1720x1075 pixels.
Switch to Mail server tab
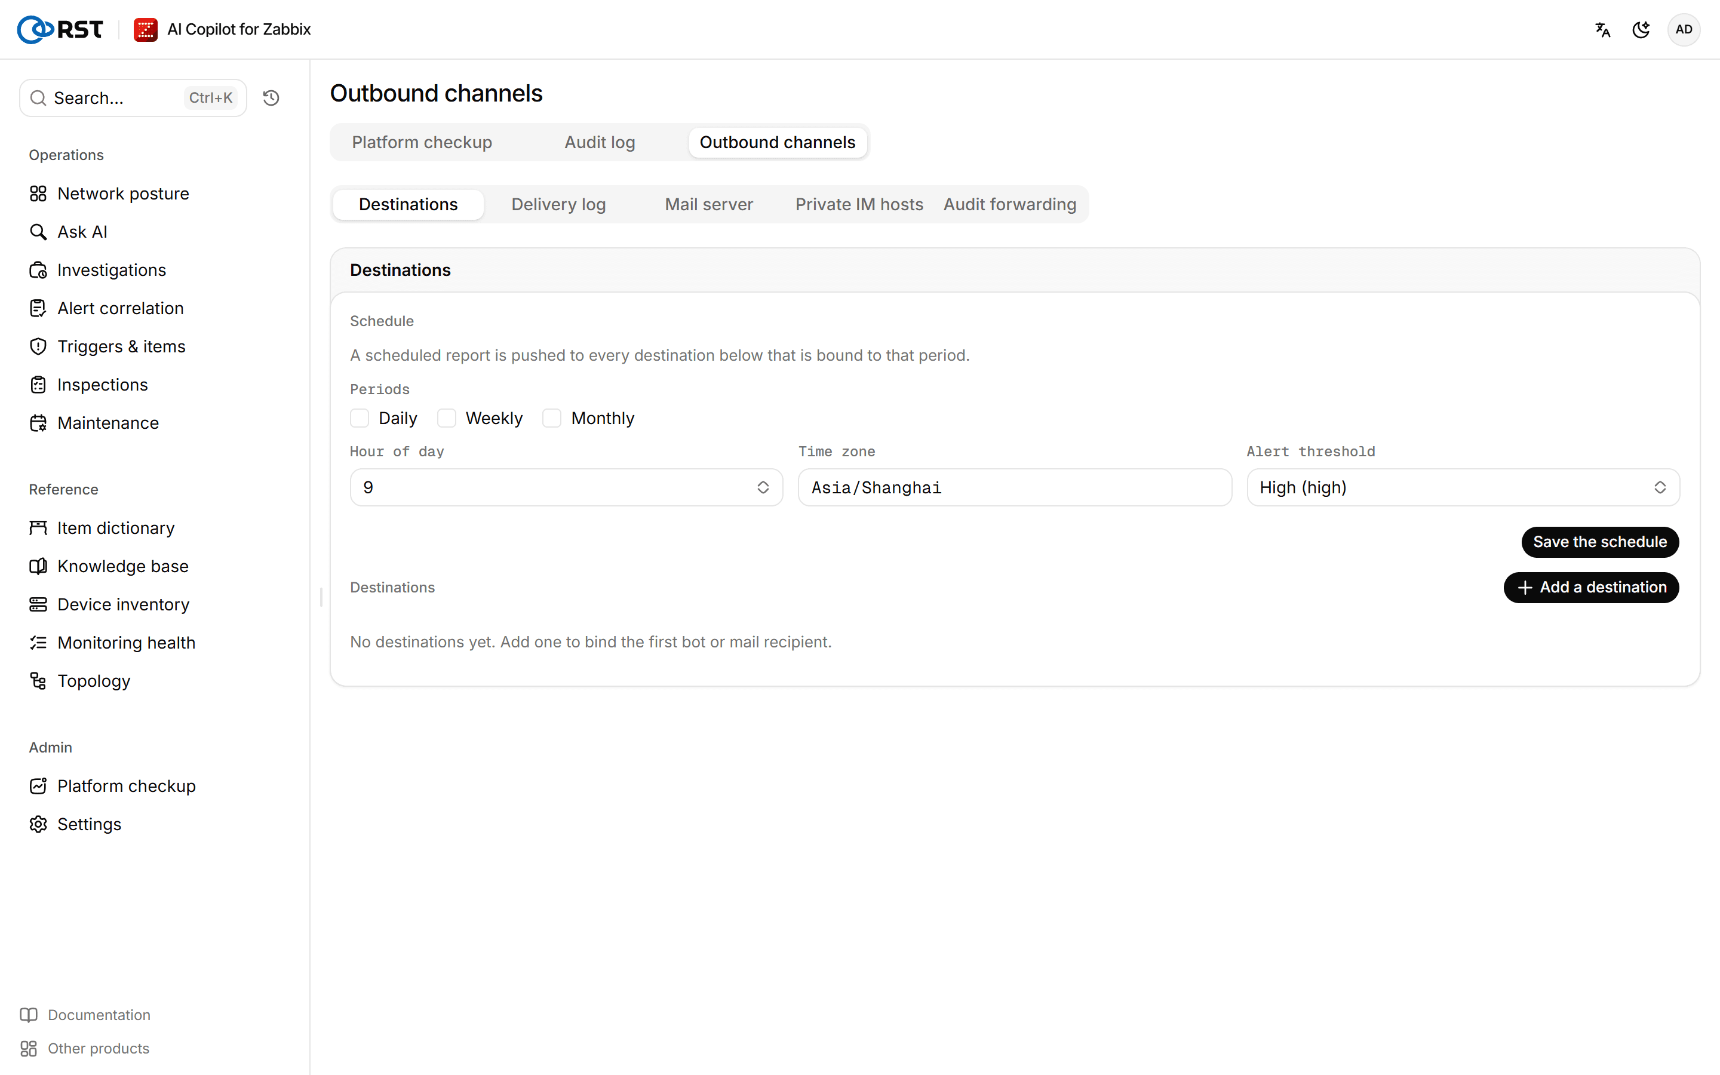(x=709, y=204)
